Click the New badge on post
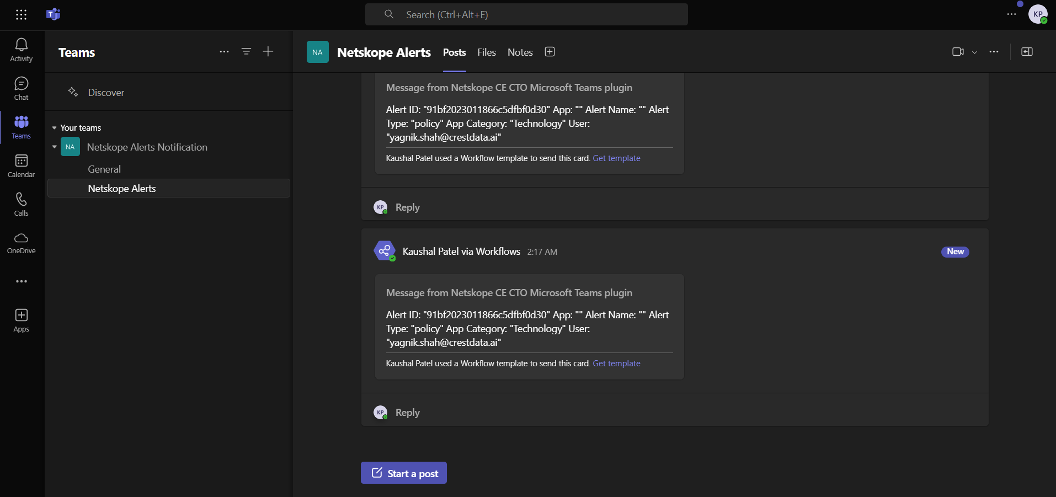 tap(955, 252)
